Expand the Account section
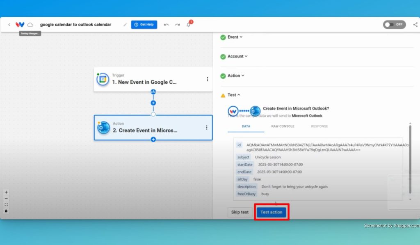Image resolution: width=420 pixels, height=245 pixels. (x=237, y=56)
